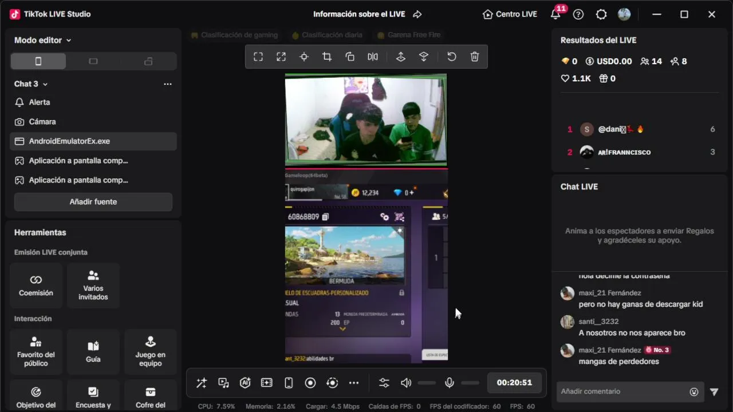Open Juego en equipo tool
The width and height of the screenshot is (733, 412).
(151, 352)
